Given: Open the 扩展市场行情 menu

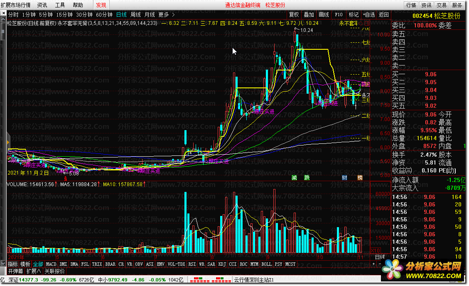Looking at the screenshot, I should [x=15, y=5].
